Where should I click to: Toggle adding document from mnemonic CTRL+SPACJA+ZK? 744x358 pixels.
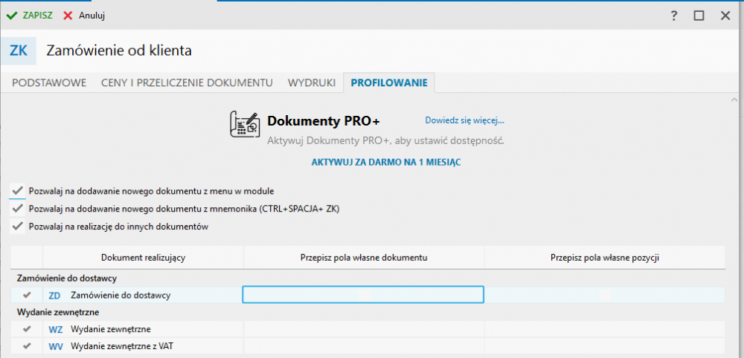pos(18,209)
